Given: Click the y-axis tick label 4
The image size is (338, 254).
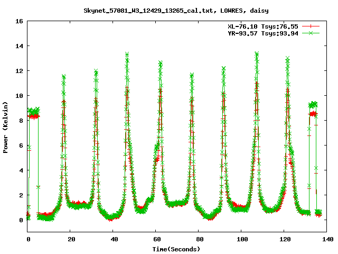Looking at the screenshot, I should [x=21, y=170].
